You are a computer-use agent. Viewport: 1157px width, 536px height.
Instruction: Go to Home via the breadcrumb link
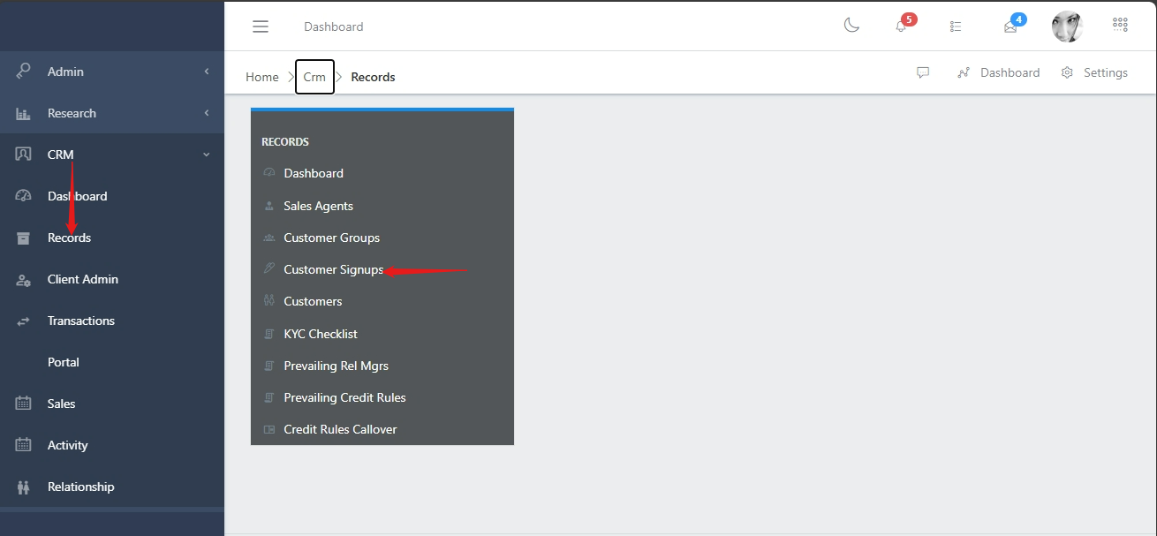(261, 77)
